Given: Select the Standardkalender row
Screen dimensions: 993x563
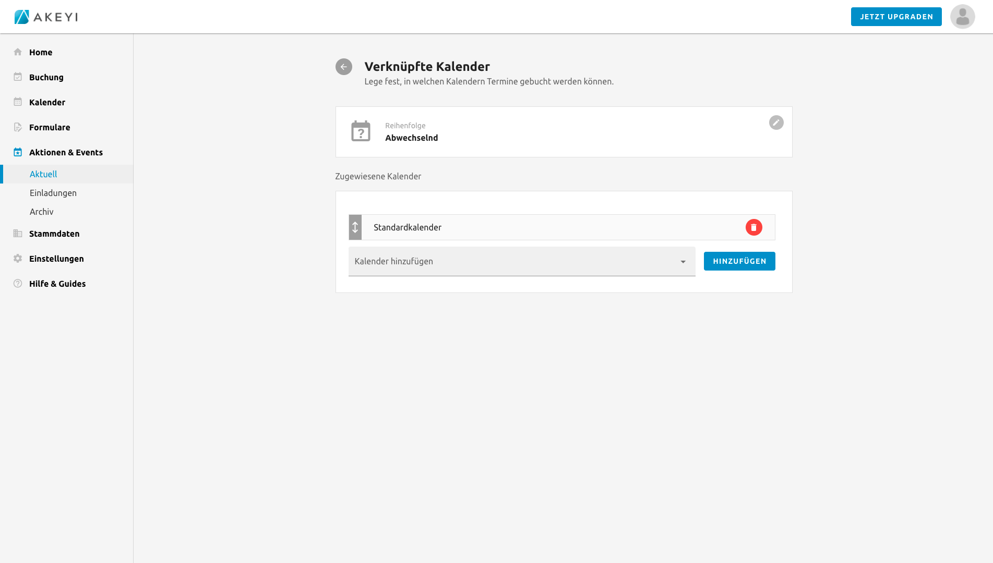Looking at the screenshot, I should pos(548,227).
